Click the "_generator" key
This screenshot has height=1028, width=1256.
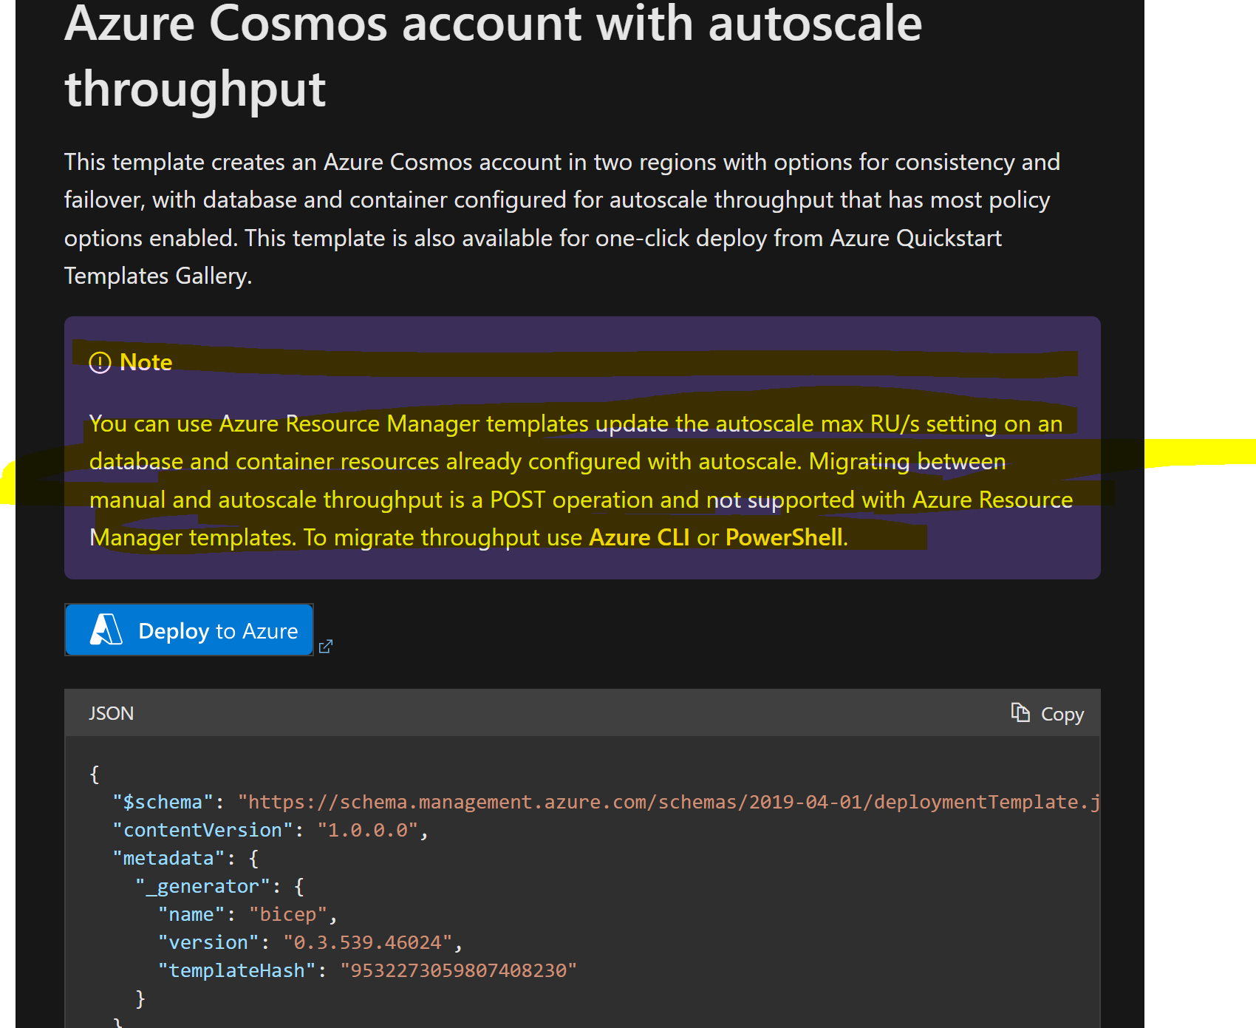click(202, 886)
